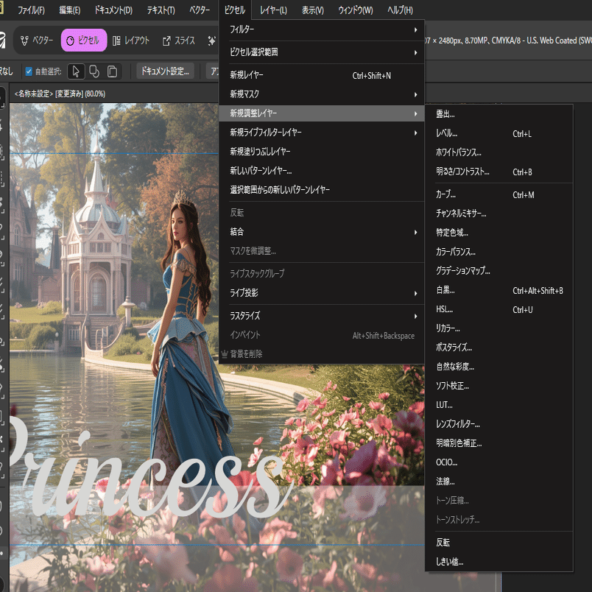Expand the 新規調整レイヤー submenu
The height and width of the screenshot is (592, 592).
[322, 113]
